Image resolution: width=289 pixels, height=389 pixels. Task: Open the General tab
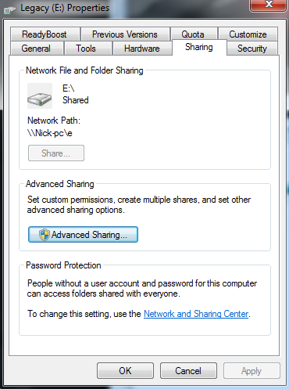click(x=36, y=49)
